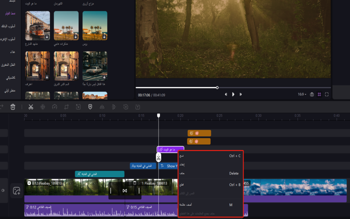350x219 pixels.
Task: Select the purple 'ما هو البيت' filter clip
Action: click(170, 149)
